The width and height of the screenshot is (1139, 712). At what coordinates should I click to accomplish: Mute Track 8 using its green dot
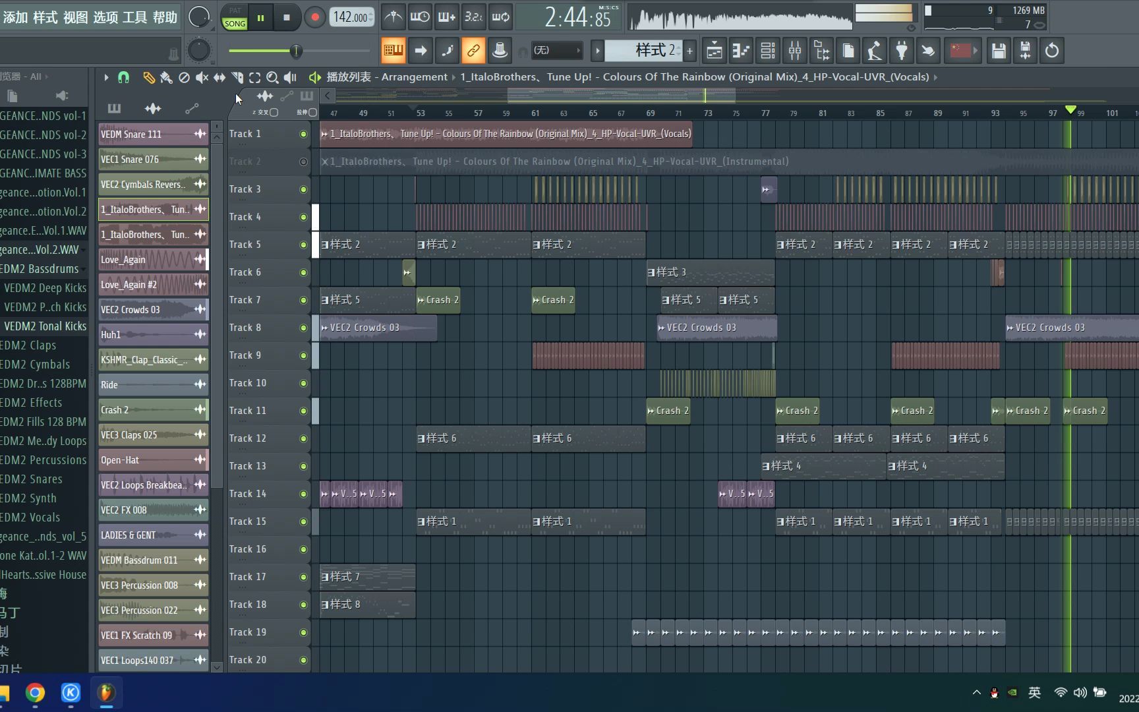click(x=303, y=328)
